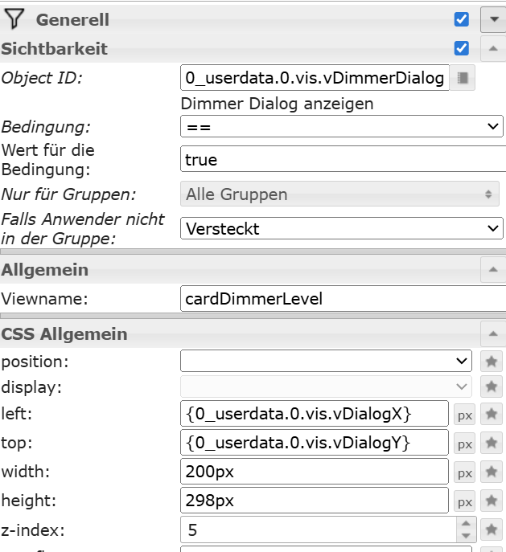Click the star icon for position
This screenshot has height=552, width=506.
[492, 362]
